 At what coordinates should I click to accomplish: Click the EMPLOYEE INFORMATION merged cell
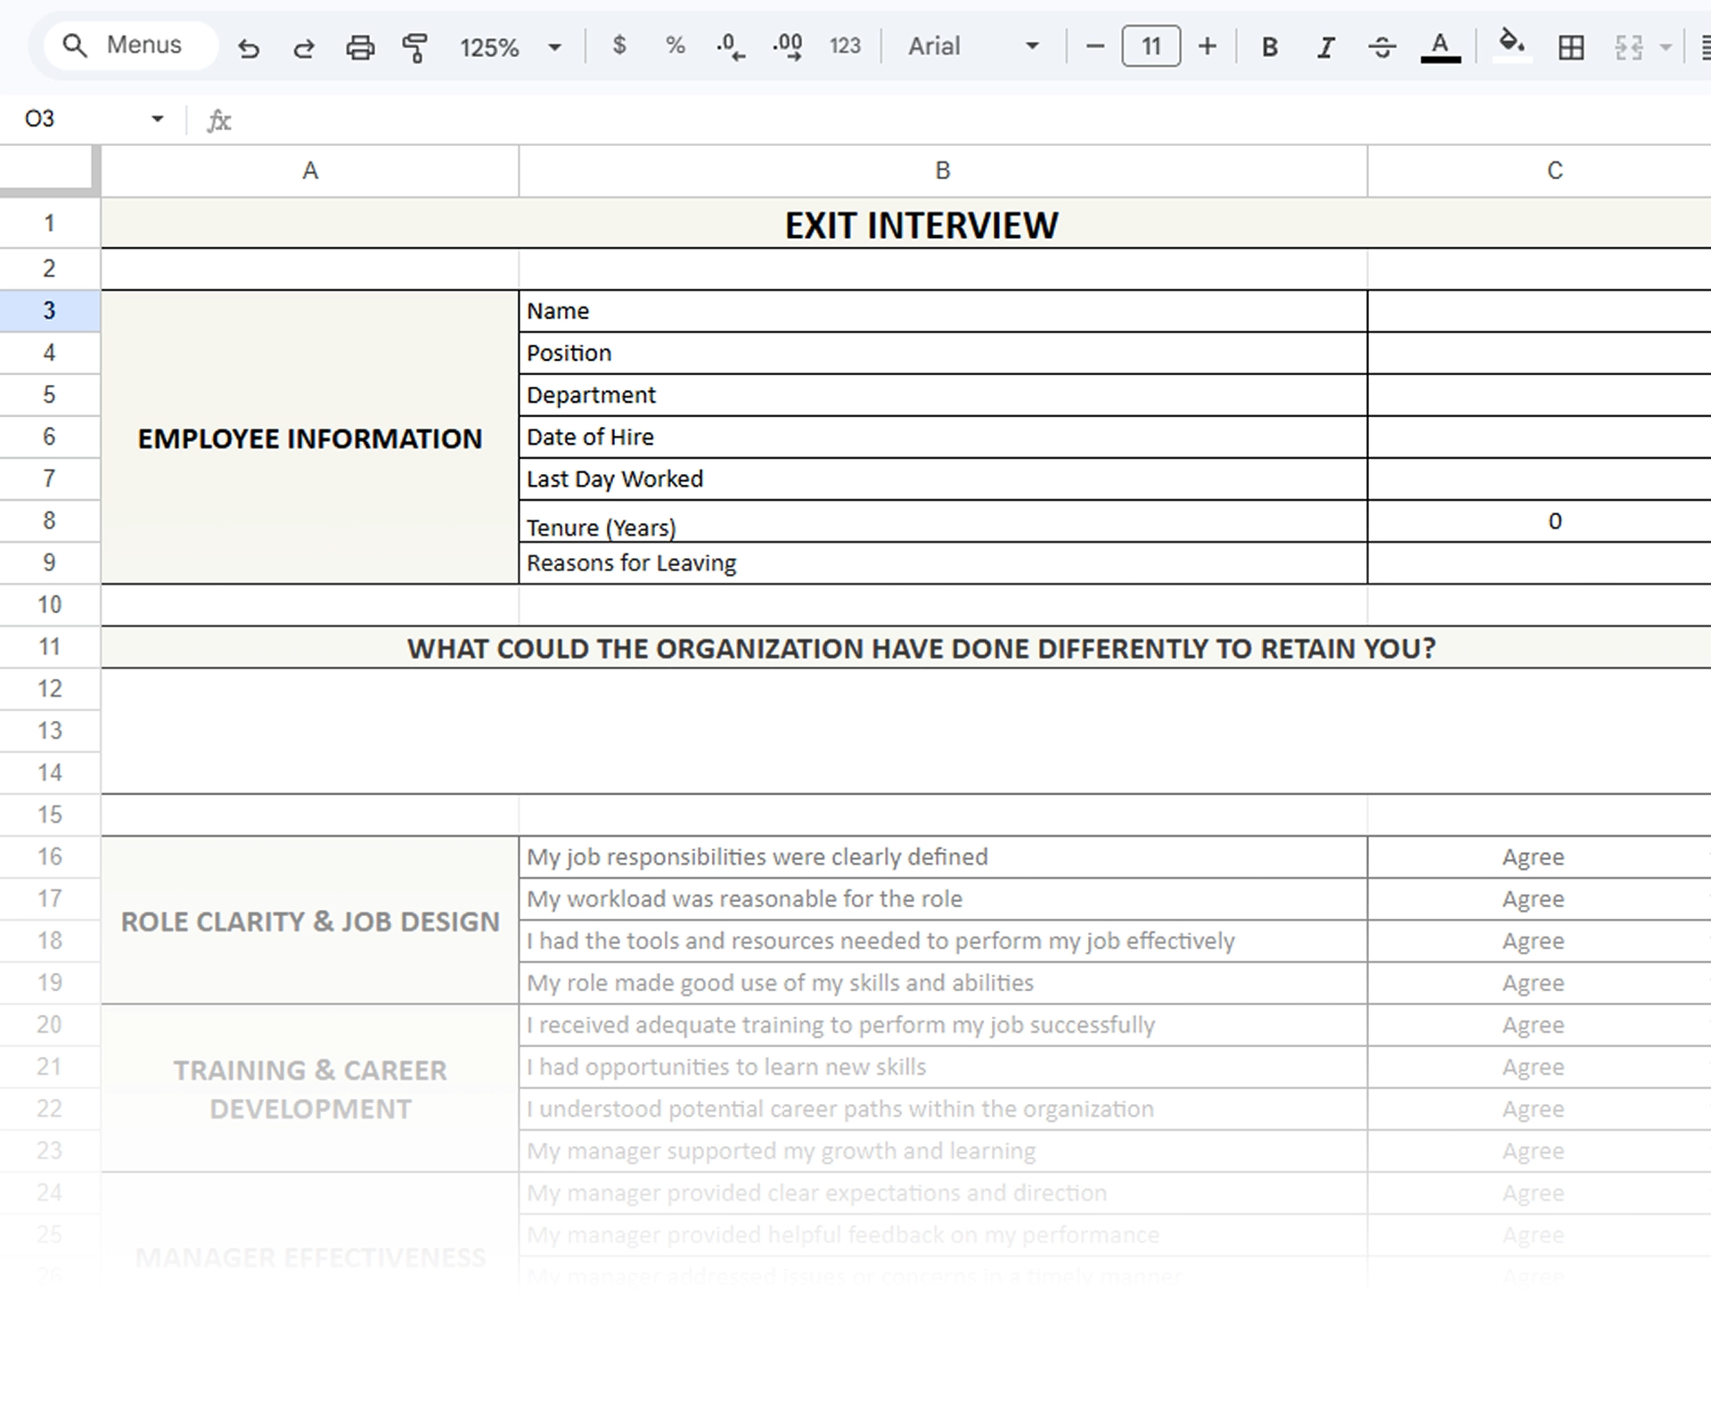[x=310, y=438]
